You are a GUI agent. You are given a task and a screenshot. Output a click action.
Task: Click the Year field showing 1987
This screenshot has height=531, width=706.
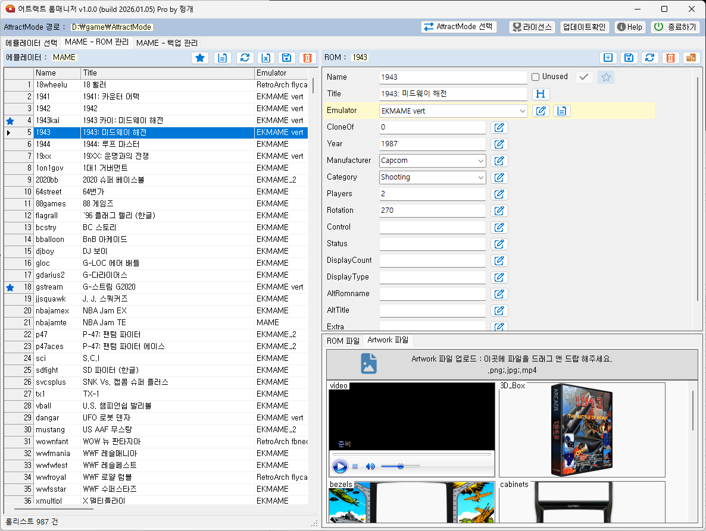coord(432,144)
